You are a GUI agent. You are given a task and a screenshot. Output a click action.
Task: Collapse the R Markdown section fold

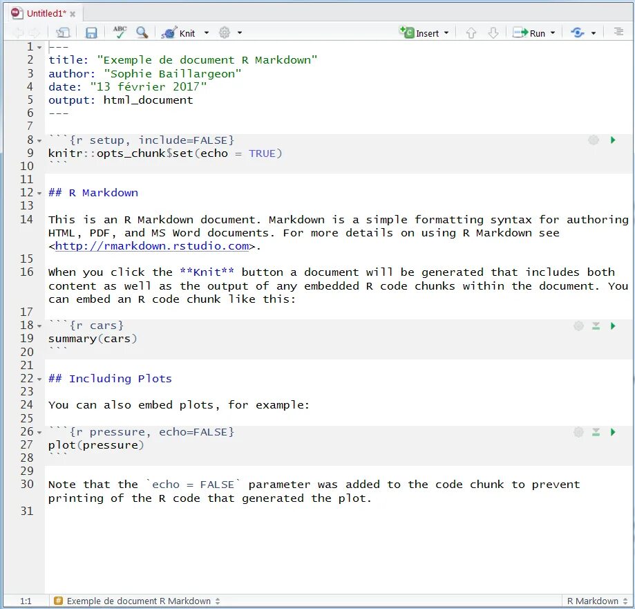click(x=39, y=194)
